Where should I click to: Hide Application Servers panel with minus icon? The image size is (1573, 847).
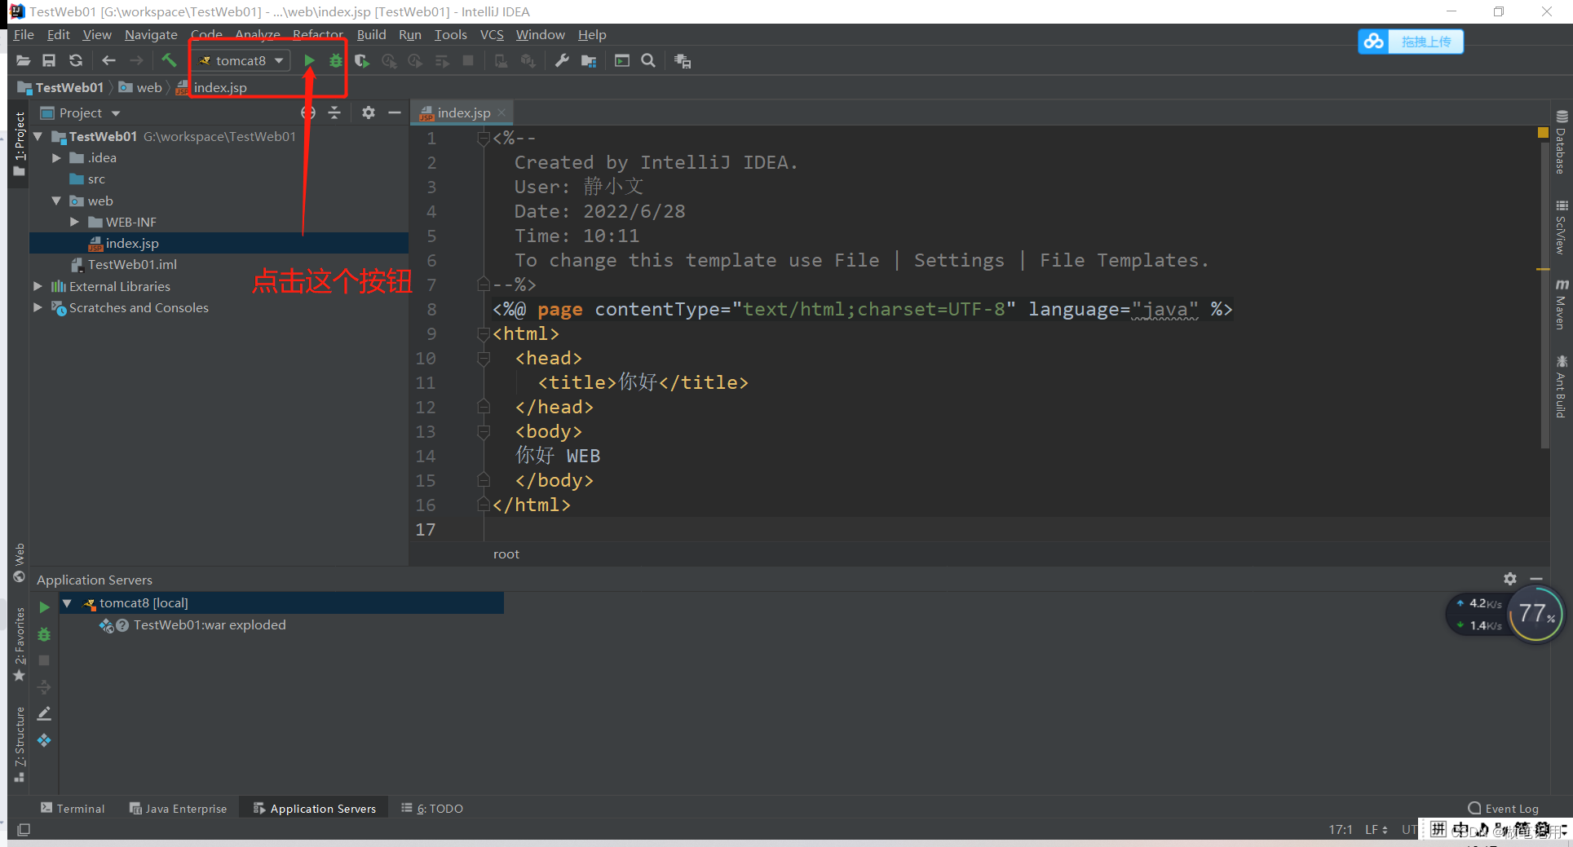coord(1536,579)
